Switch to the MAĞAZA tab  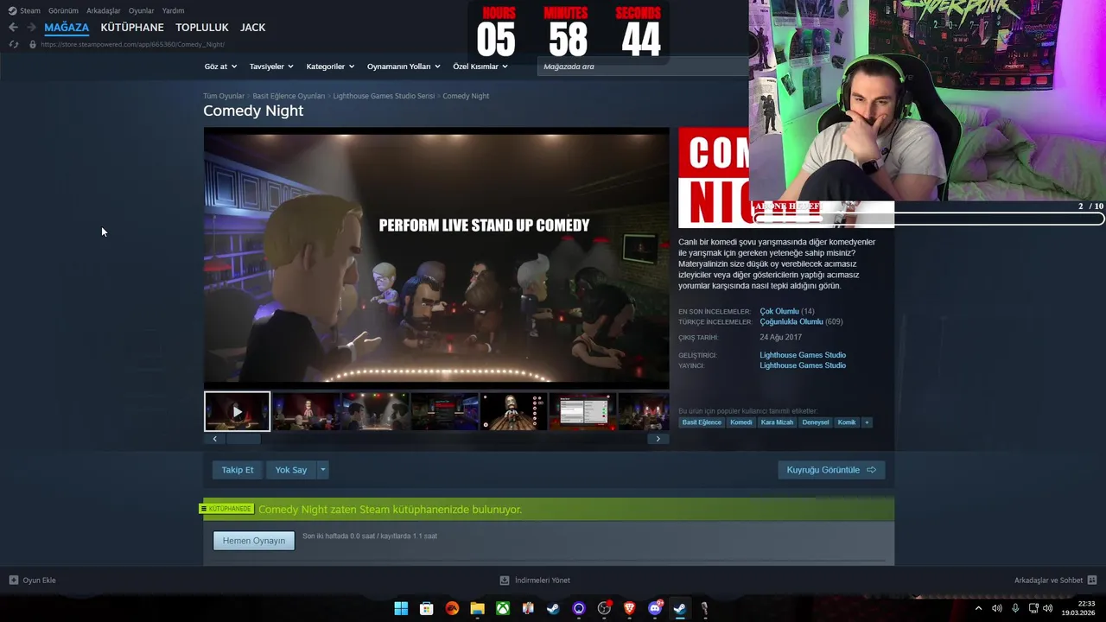click(67, 28)
